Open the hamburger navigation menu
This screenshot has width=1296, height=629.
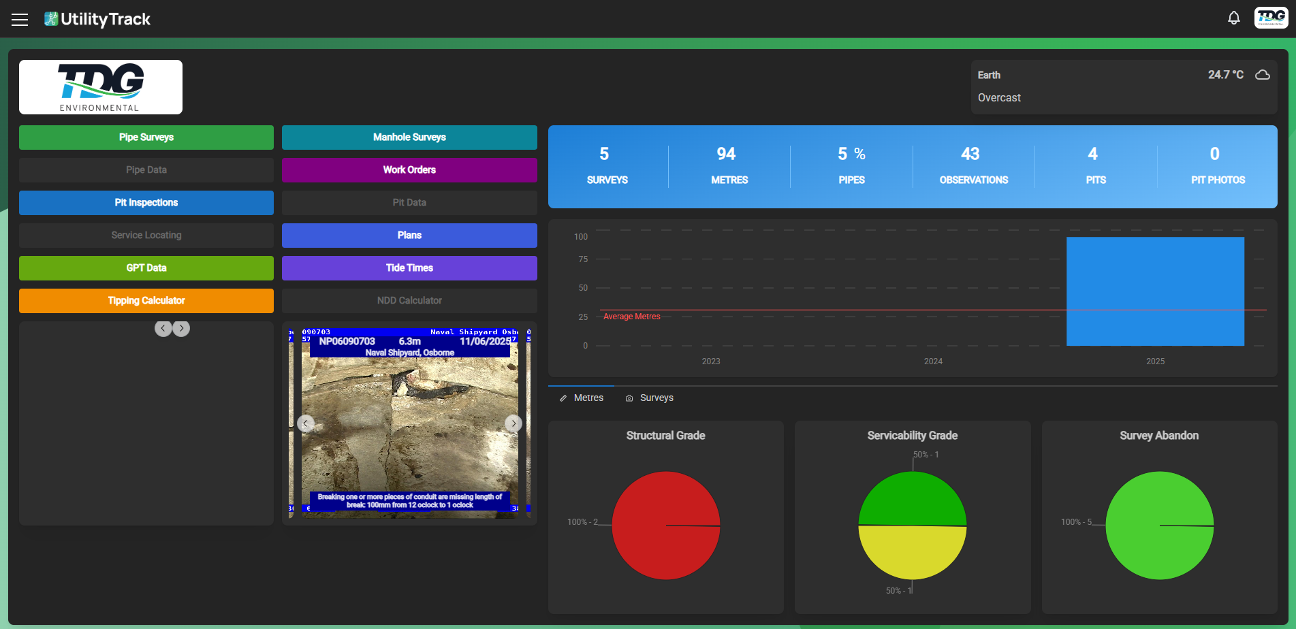[x=19, y=18]
